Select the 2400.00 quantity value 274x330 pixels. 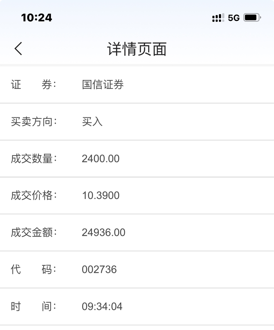(x=100, y=159)
